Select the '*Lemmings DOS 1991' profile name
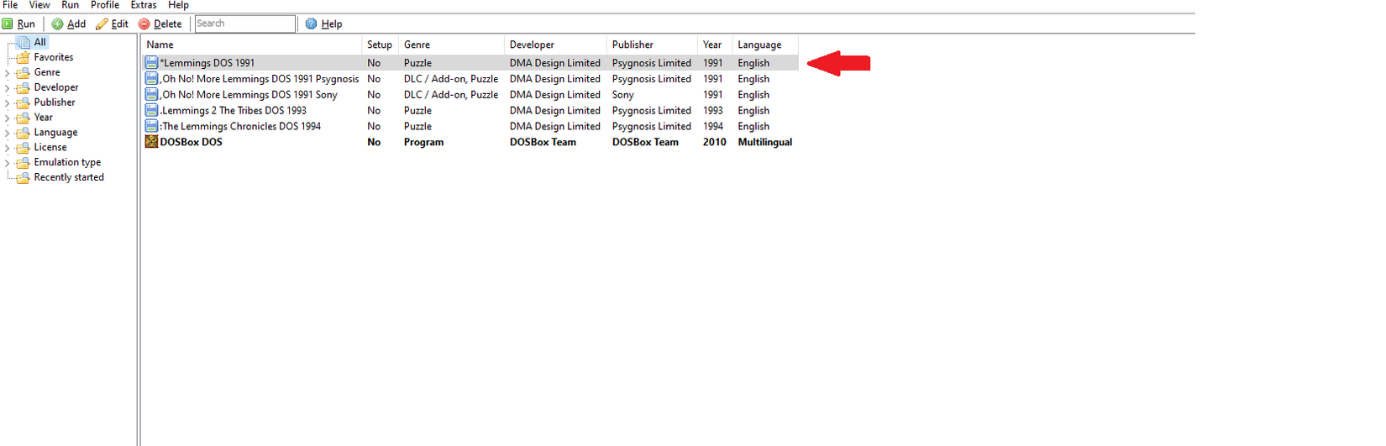The width and height of the screenshot is (1386, 446). pos(207,63)
